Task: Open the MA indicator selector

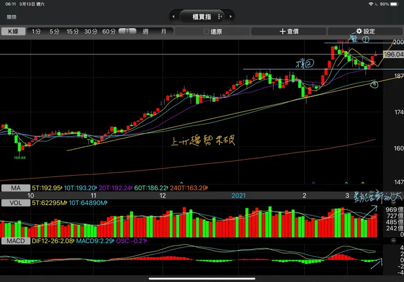Action: pos(15,188)
